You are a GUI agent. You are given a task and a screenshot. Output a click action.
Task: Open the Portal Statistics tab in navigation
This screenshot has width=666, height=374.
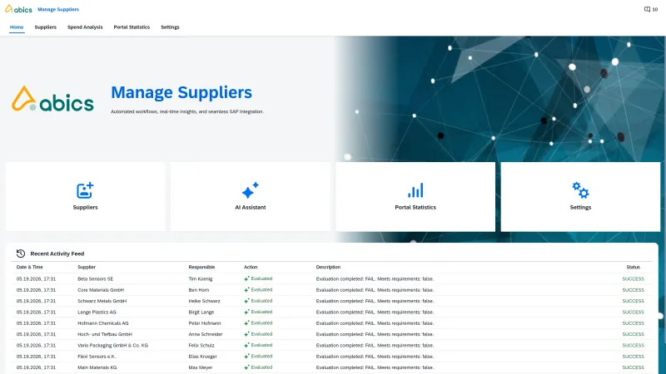(x=132, y=27)
